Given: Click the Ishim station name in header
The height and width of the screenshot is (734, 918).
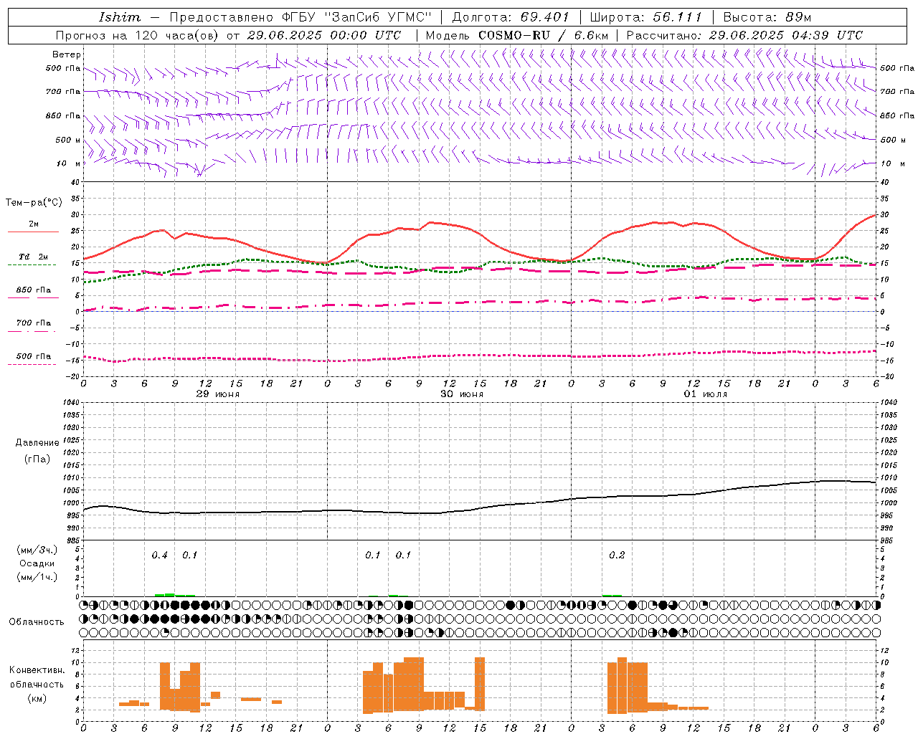Looking at the screenshot, I should click(x=120, y=17).
